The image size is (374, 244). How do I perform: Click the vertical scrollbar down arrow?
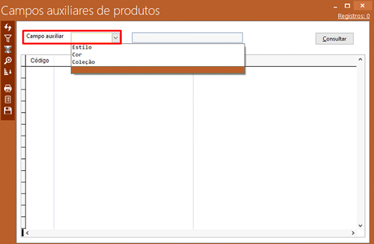pyautogui.click(x=360, y=226)
